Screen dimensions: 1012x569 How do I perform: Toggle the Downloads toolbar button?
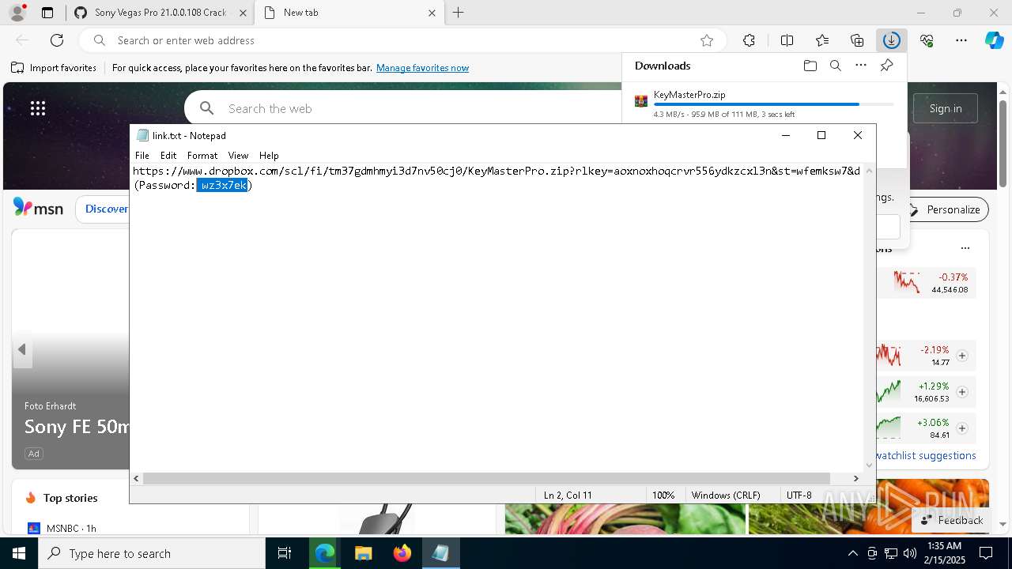tap(891, 40)
